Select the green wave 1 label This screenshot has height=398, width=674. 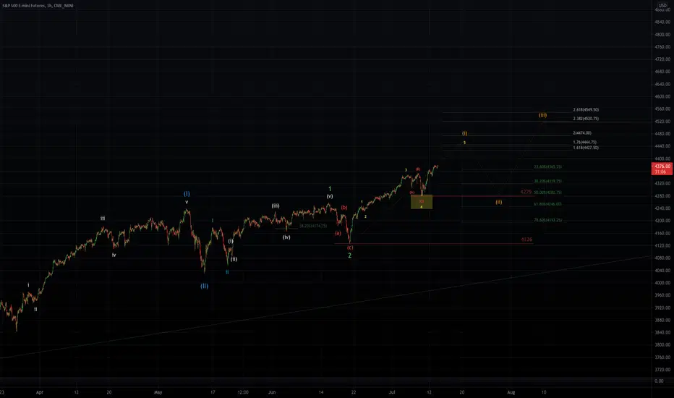pyautogui.click(x=330, y=188)
